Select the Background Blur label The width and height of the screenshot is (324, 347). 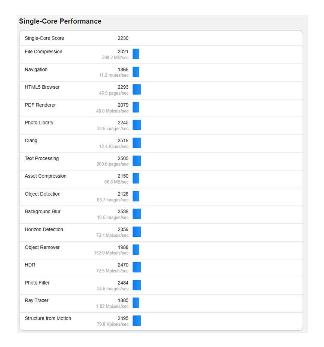42,212
